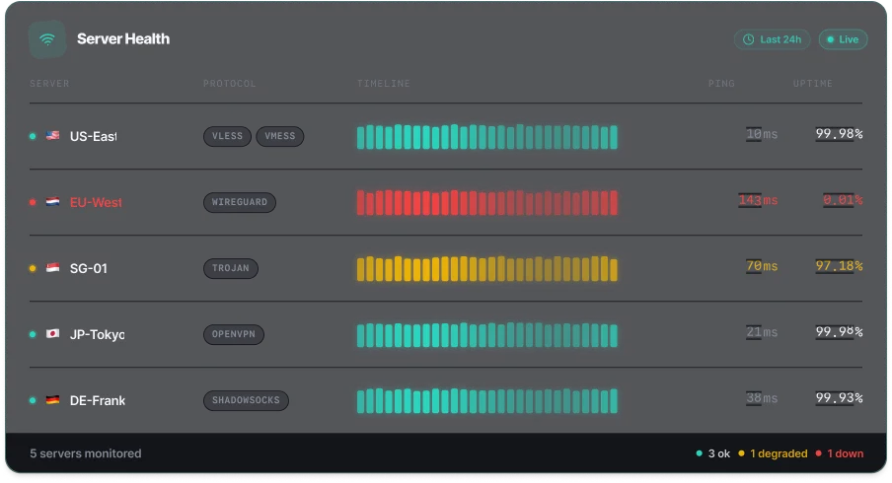Select the OPENVPN protocol tag
This screenshot has width=892, height=483.
click(233, 334)
